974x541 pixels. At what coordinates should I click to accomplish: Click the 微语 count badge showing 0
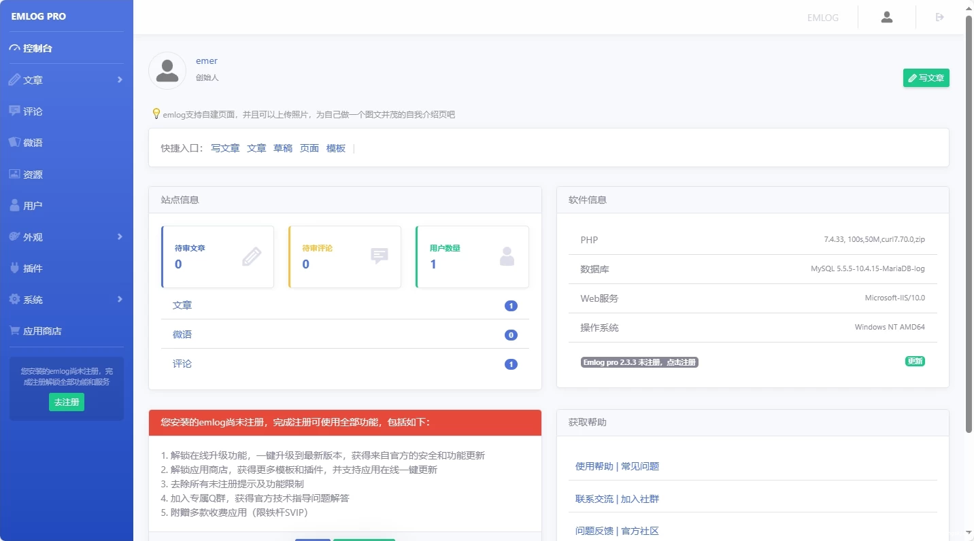(511, 335)
